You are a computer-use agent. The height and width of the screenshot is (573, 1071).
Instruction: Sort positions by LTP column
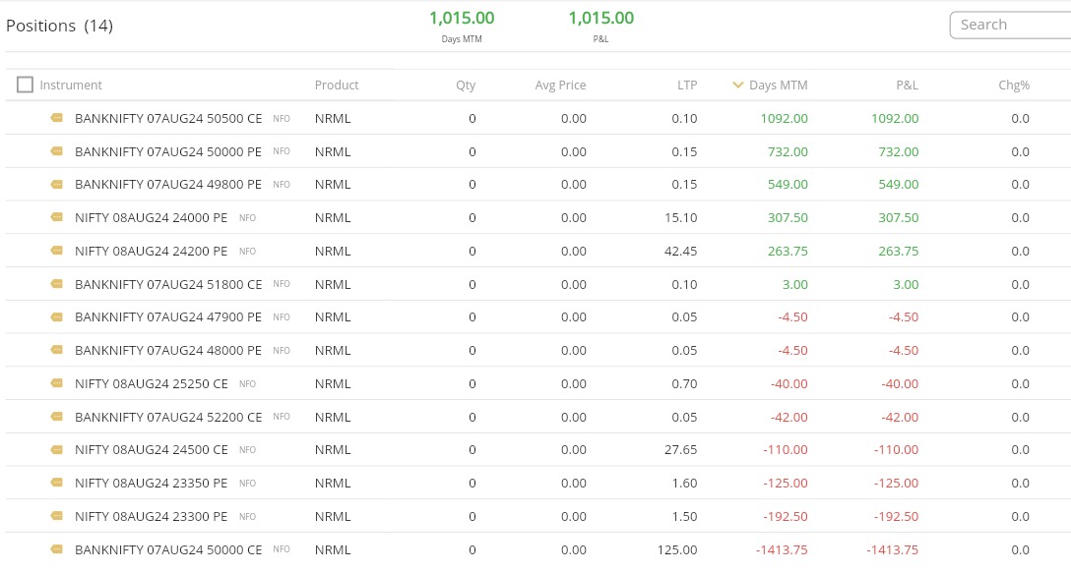click(687, 86)
